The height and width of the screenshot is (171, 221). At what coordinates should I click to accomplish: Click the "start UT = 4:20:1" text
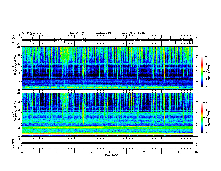(x=135, y=34)
